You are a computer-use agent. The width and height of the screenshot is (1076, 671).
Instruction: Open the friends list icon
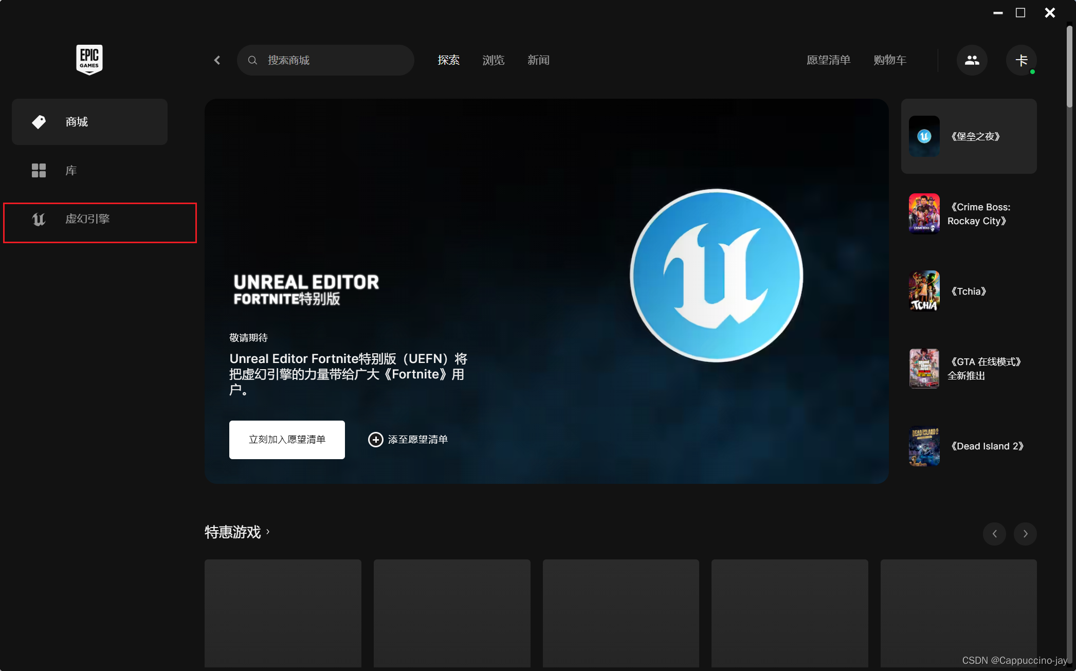(x=972, y=60)
